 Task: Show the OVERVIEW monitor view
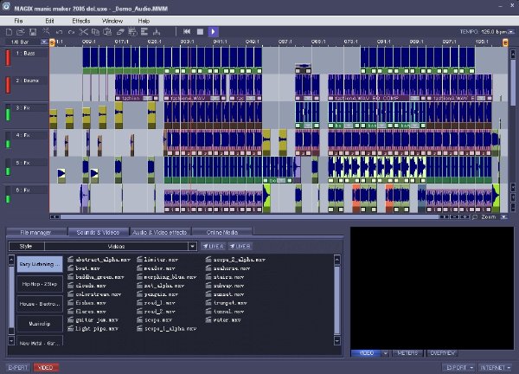[443, 353]
